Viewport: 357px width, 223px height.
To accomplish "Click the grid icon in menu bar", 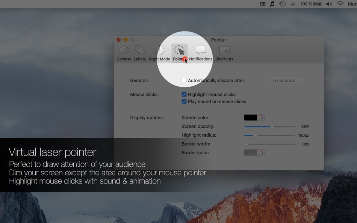I will (263, 4).
